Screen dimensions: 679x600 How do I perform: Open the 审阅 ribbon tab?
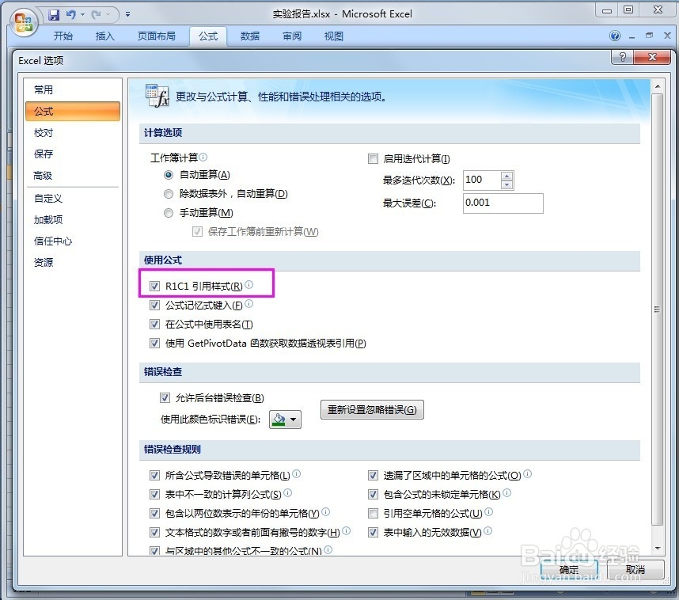coord(292,36)
